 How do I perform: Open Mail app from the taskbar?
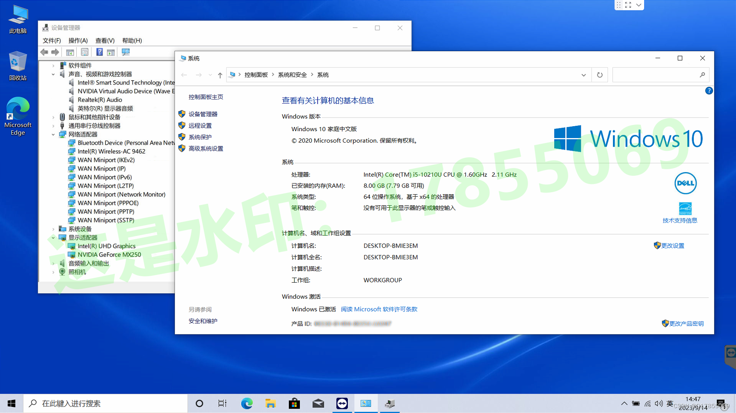tap(318, 404)
